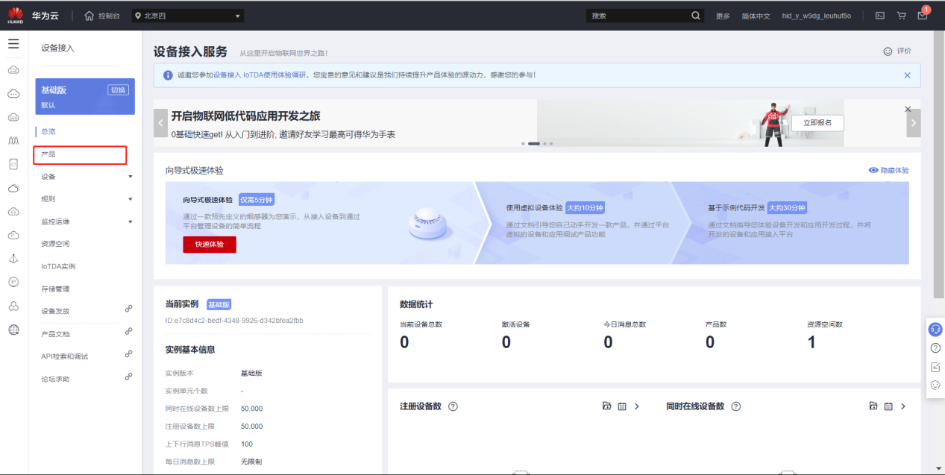The height and width of the screenshot is (475, 945).
Task: Click the 同时在线设备数 folder export icon
Action: click(873, 406)
